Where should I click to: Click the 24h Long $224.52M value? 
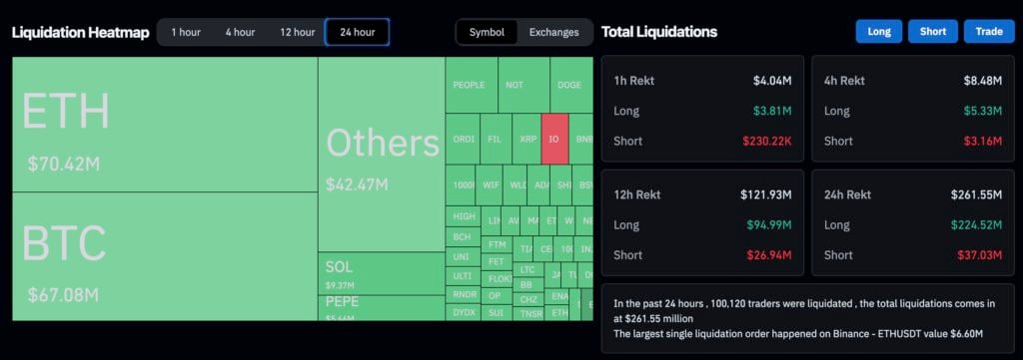pyautogui.click(x=977, y=225)
